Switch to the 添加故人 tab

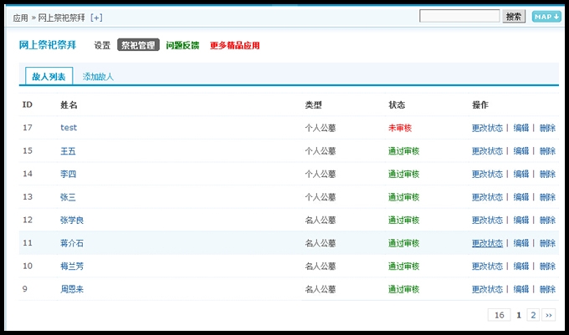[x=98, y=77]
